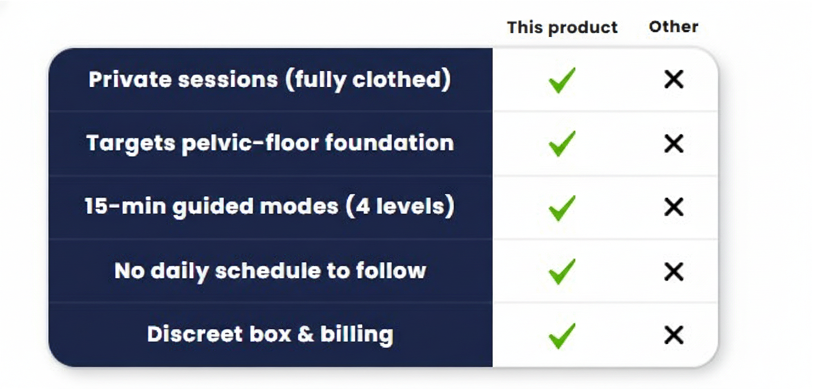Click "No daily schedule to follow" text
This screenshot has width=813, height=389.
click(270, 271)
